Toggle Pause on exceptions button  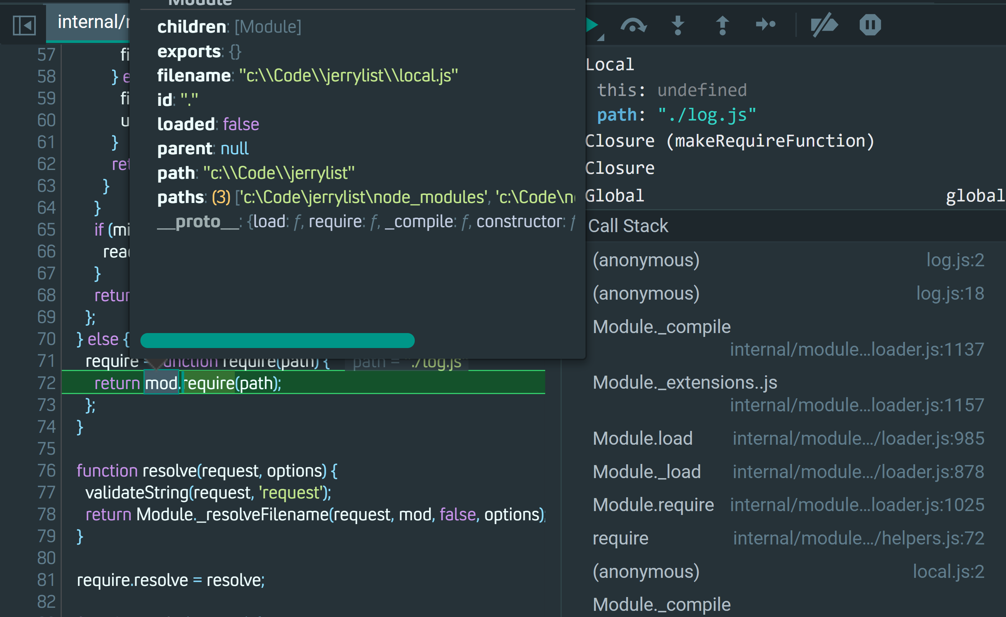coord(870,25)
